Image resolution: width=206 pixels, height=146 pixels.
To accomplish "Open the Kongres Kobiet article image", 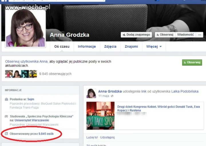I will point(100,116).
